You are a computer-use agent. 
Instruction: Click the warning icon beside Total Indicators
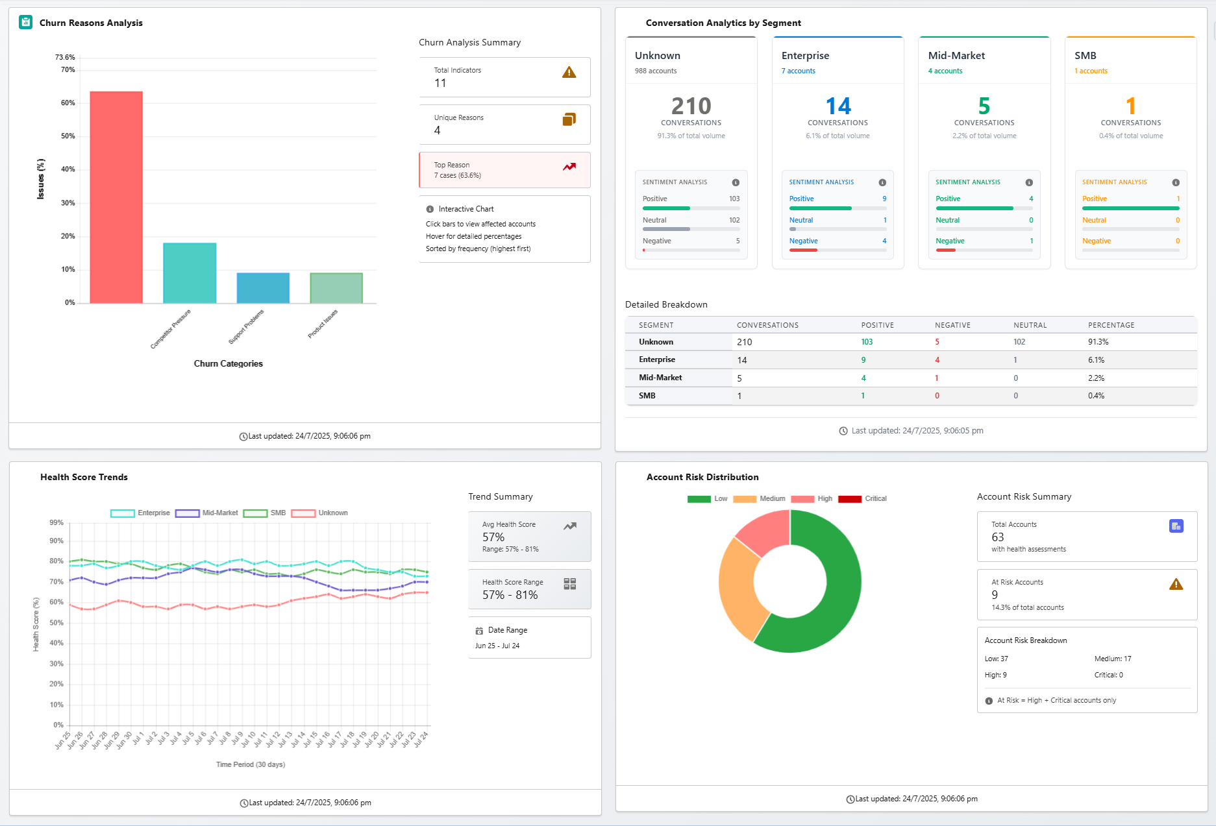pyautogui.click(x=569, y=73)
